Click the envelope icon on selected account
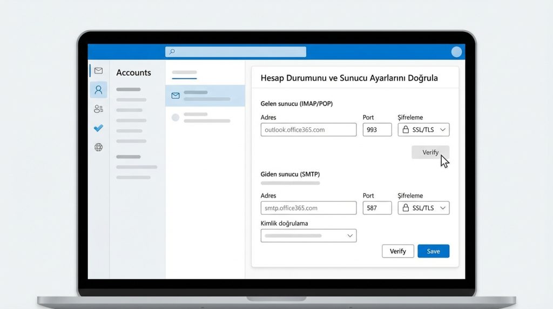The width and height of the screenshot is (553, 309). coord(176,96)
